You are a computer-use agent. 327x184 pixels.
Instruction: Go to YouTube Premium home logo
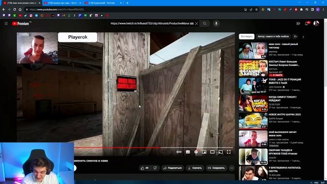[20, 24]
